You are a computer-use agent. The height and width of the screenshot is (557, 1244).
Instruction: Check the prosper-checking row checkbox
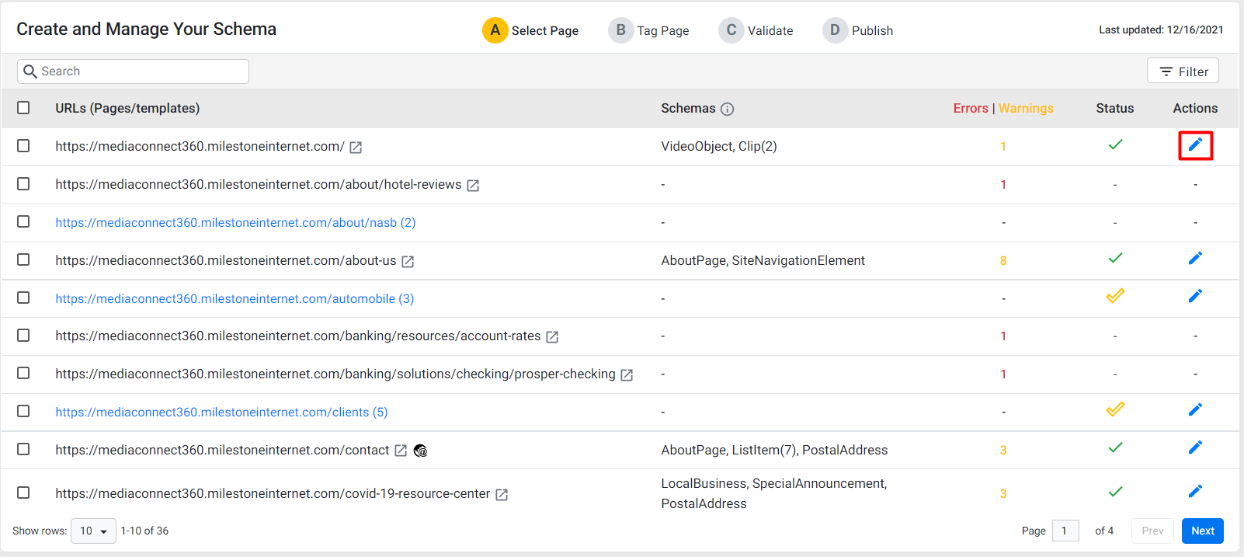(x=23, y=373)
